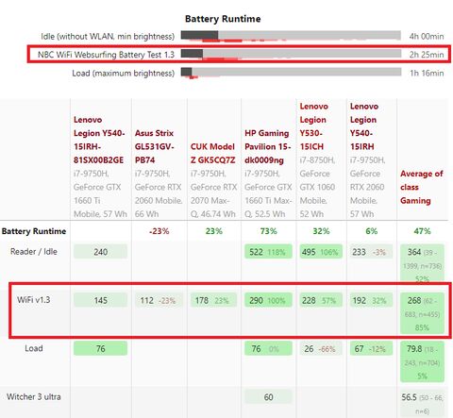Click the 67 -12% Load cell

click(371, 348)
